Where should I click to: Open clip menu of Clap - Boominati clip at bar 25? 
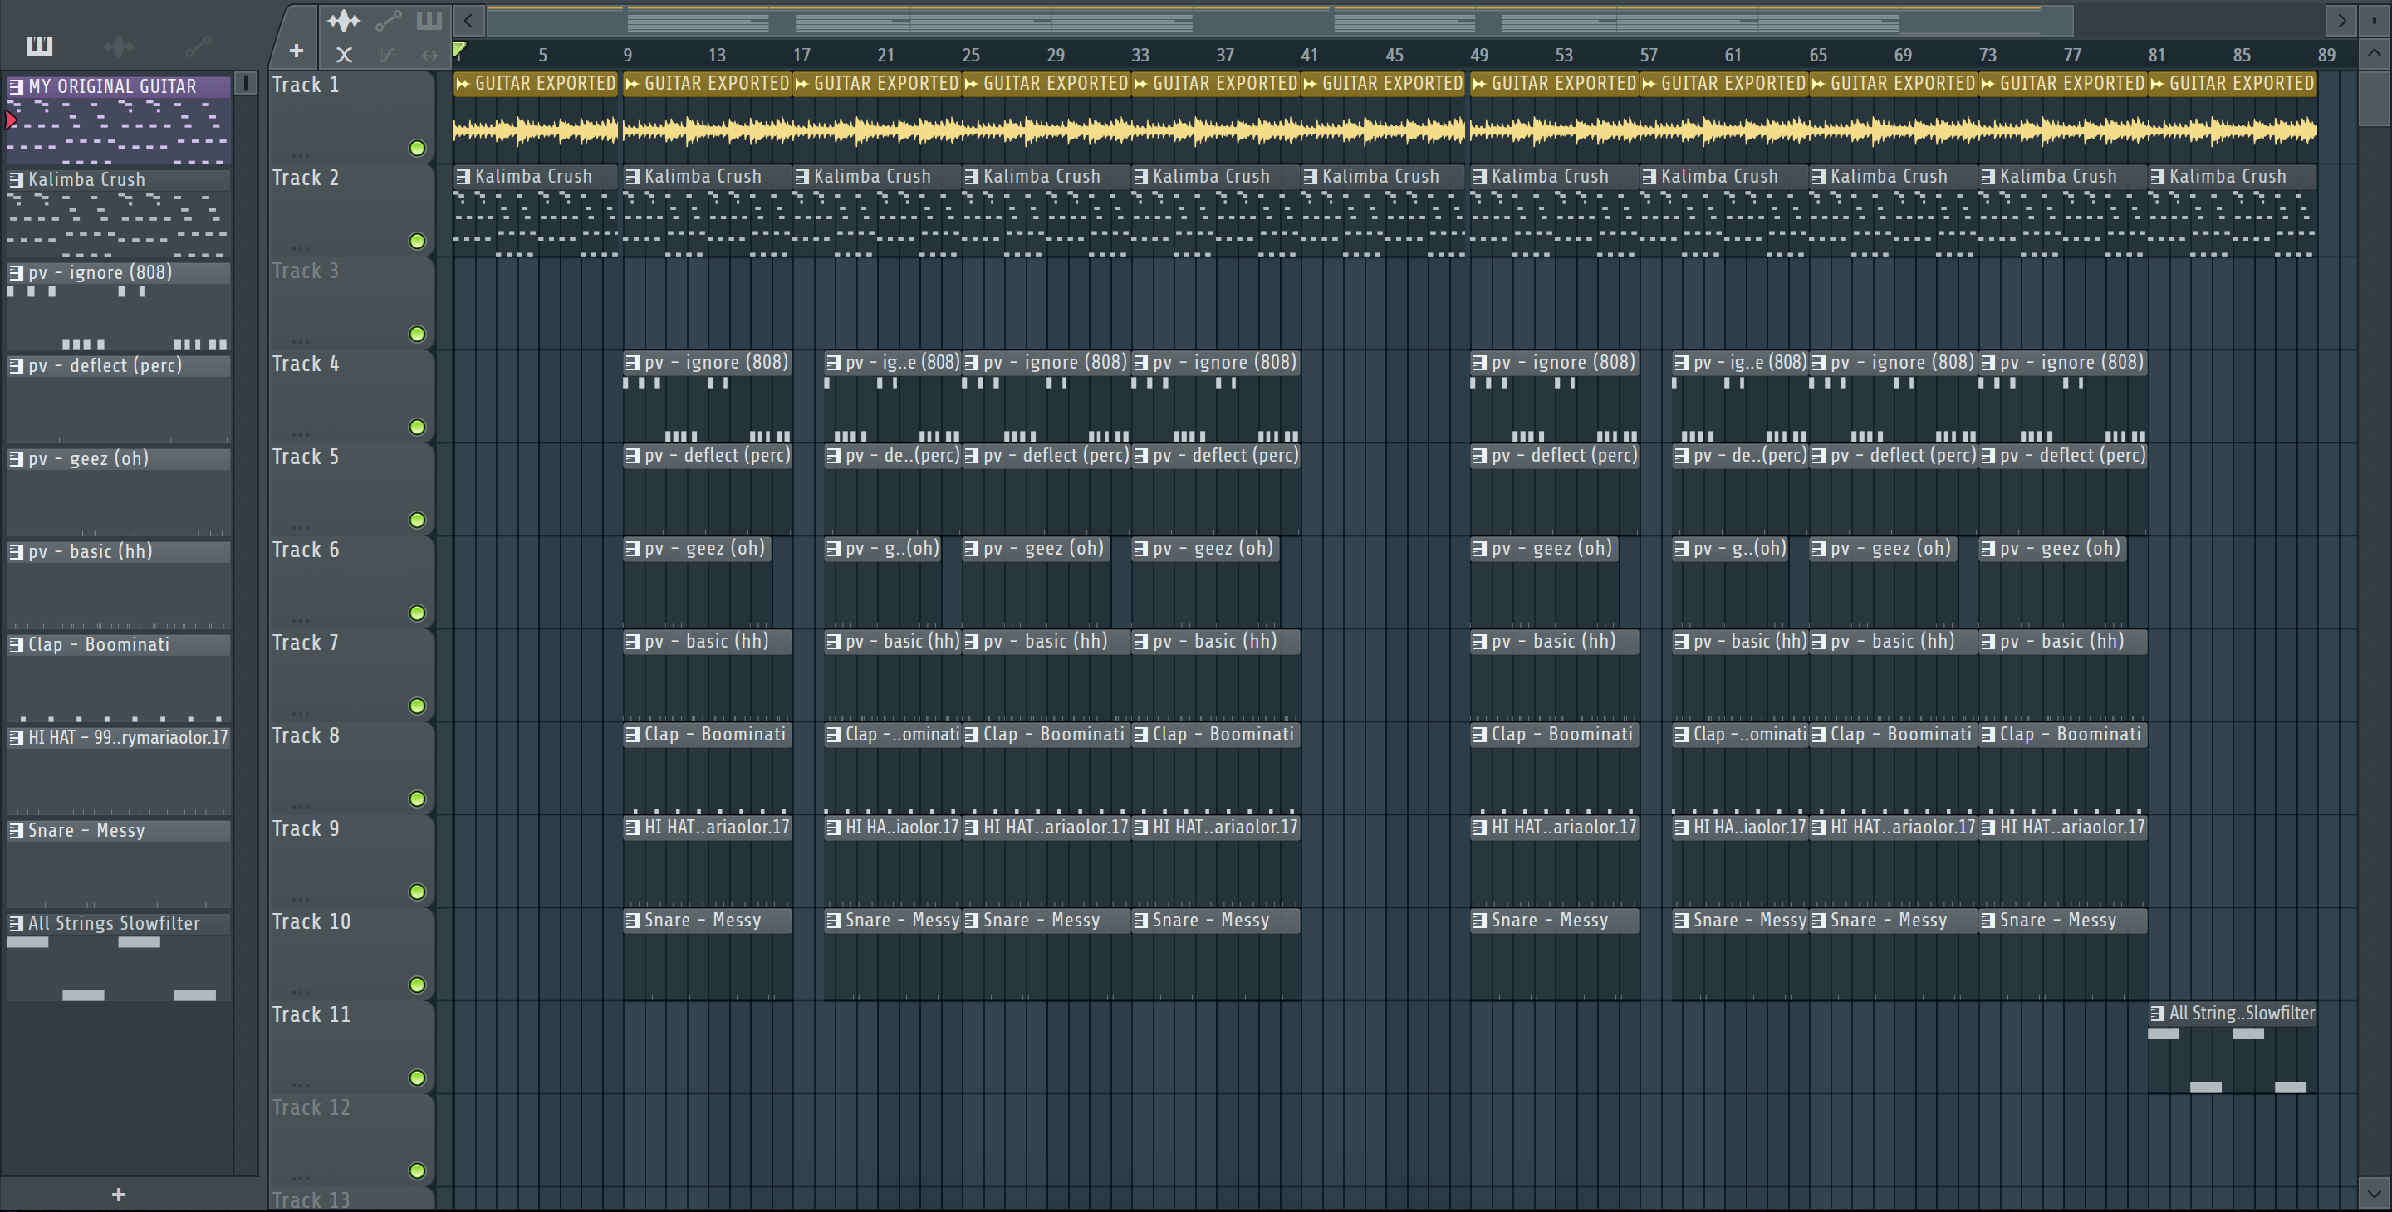coord(971,734)
